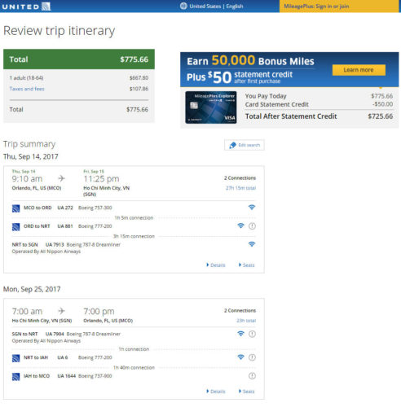Click flight number UA 1644
The image size is (401, 407).
coord(67,376)
